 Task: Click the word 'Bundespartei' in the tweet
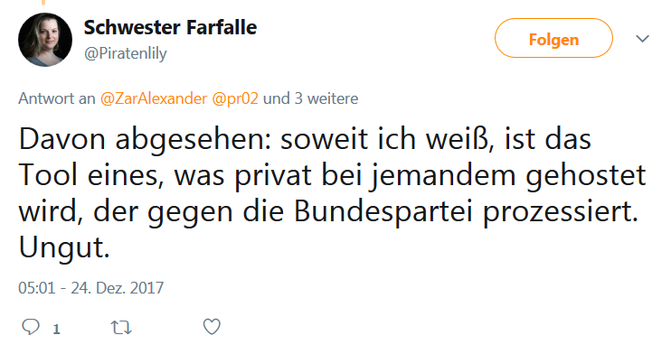point(383,211)
